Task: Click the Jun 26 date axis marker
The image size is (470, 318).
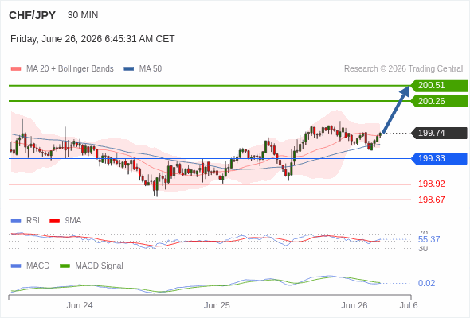Action: [x=354, y=305]
